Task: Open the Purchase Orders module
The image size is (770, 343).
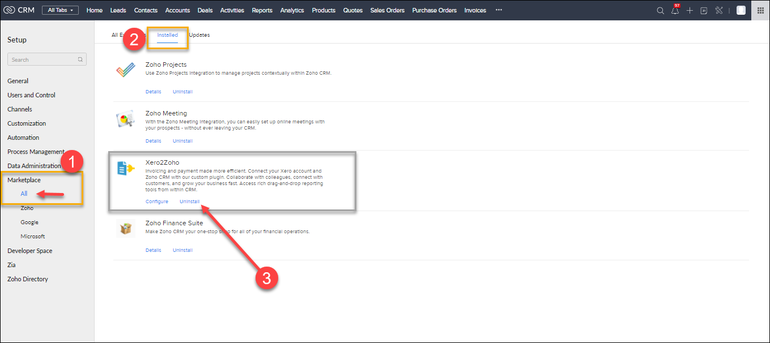Action: point(435,10)
